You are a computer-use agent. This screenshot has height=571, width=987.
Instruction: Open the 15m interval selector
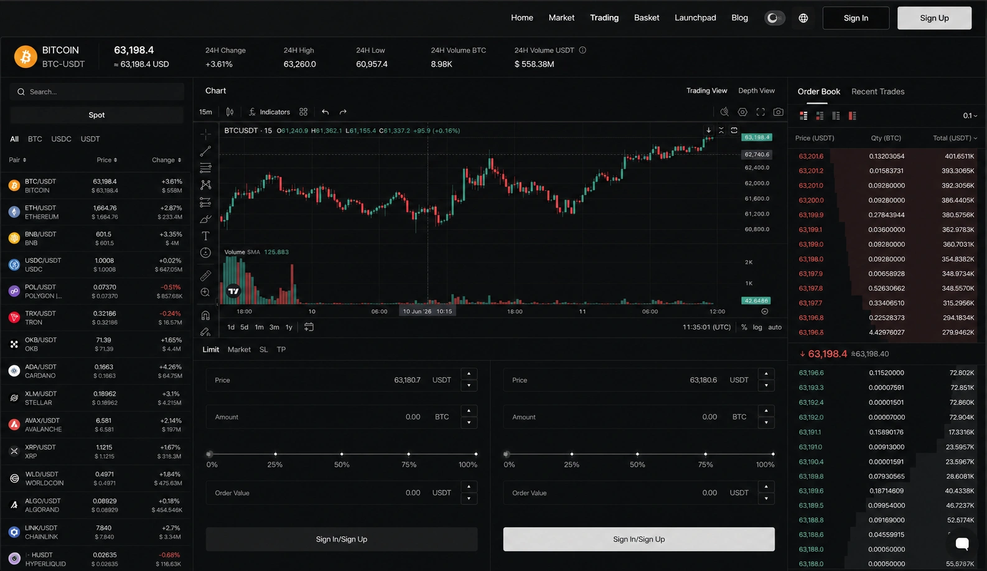[205, 112]
